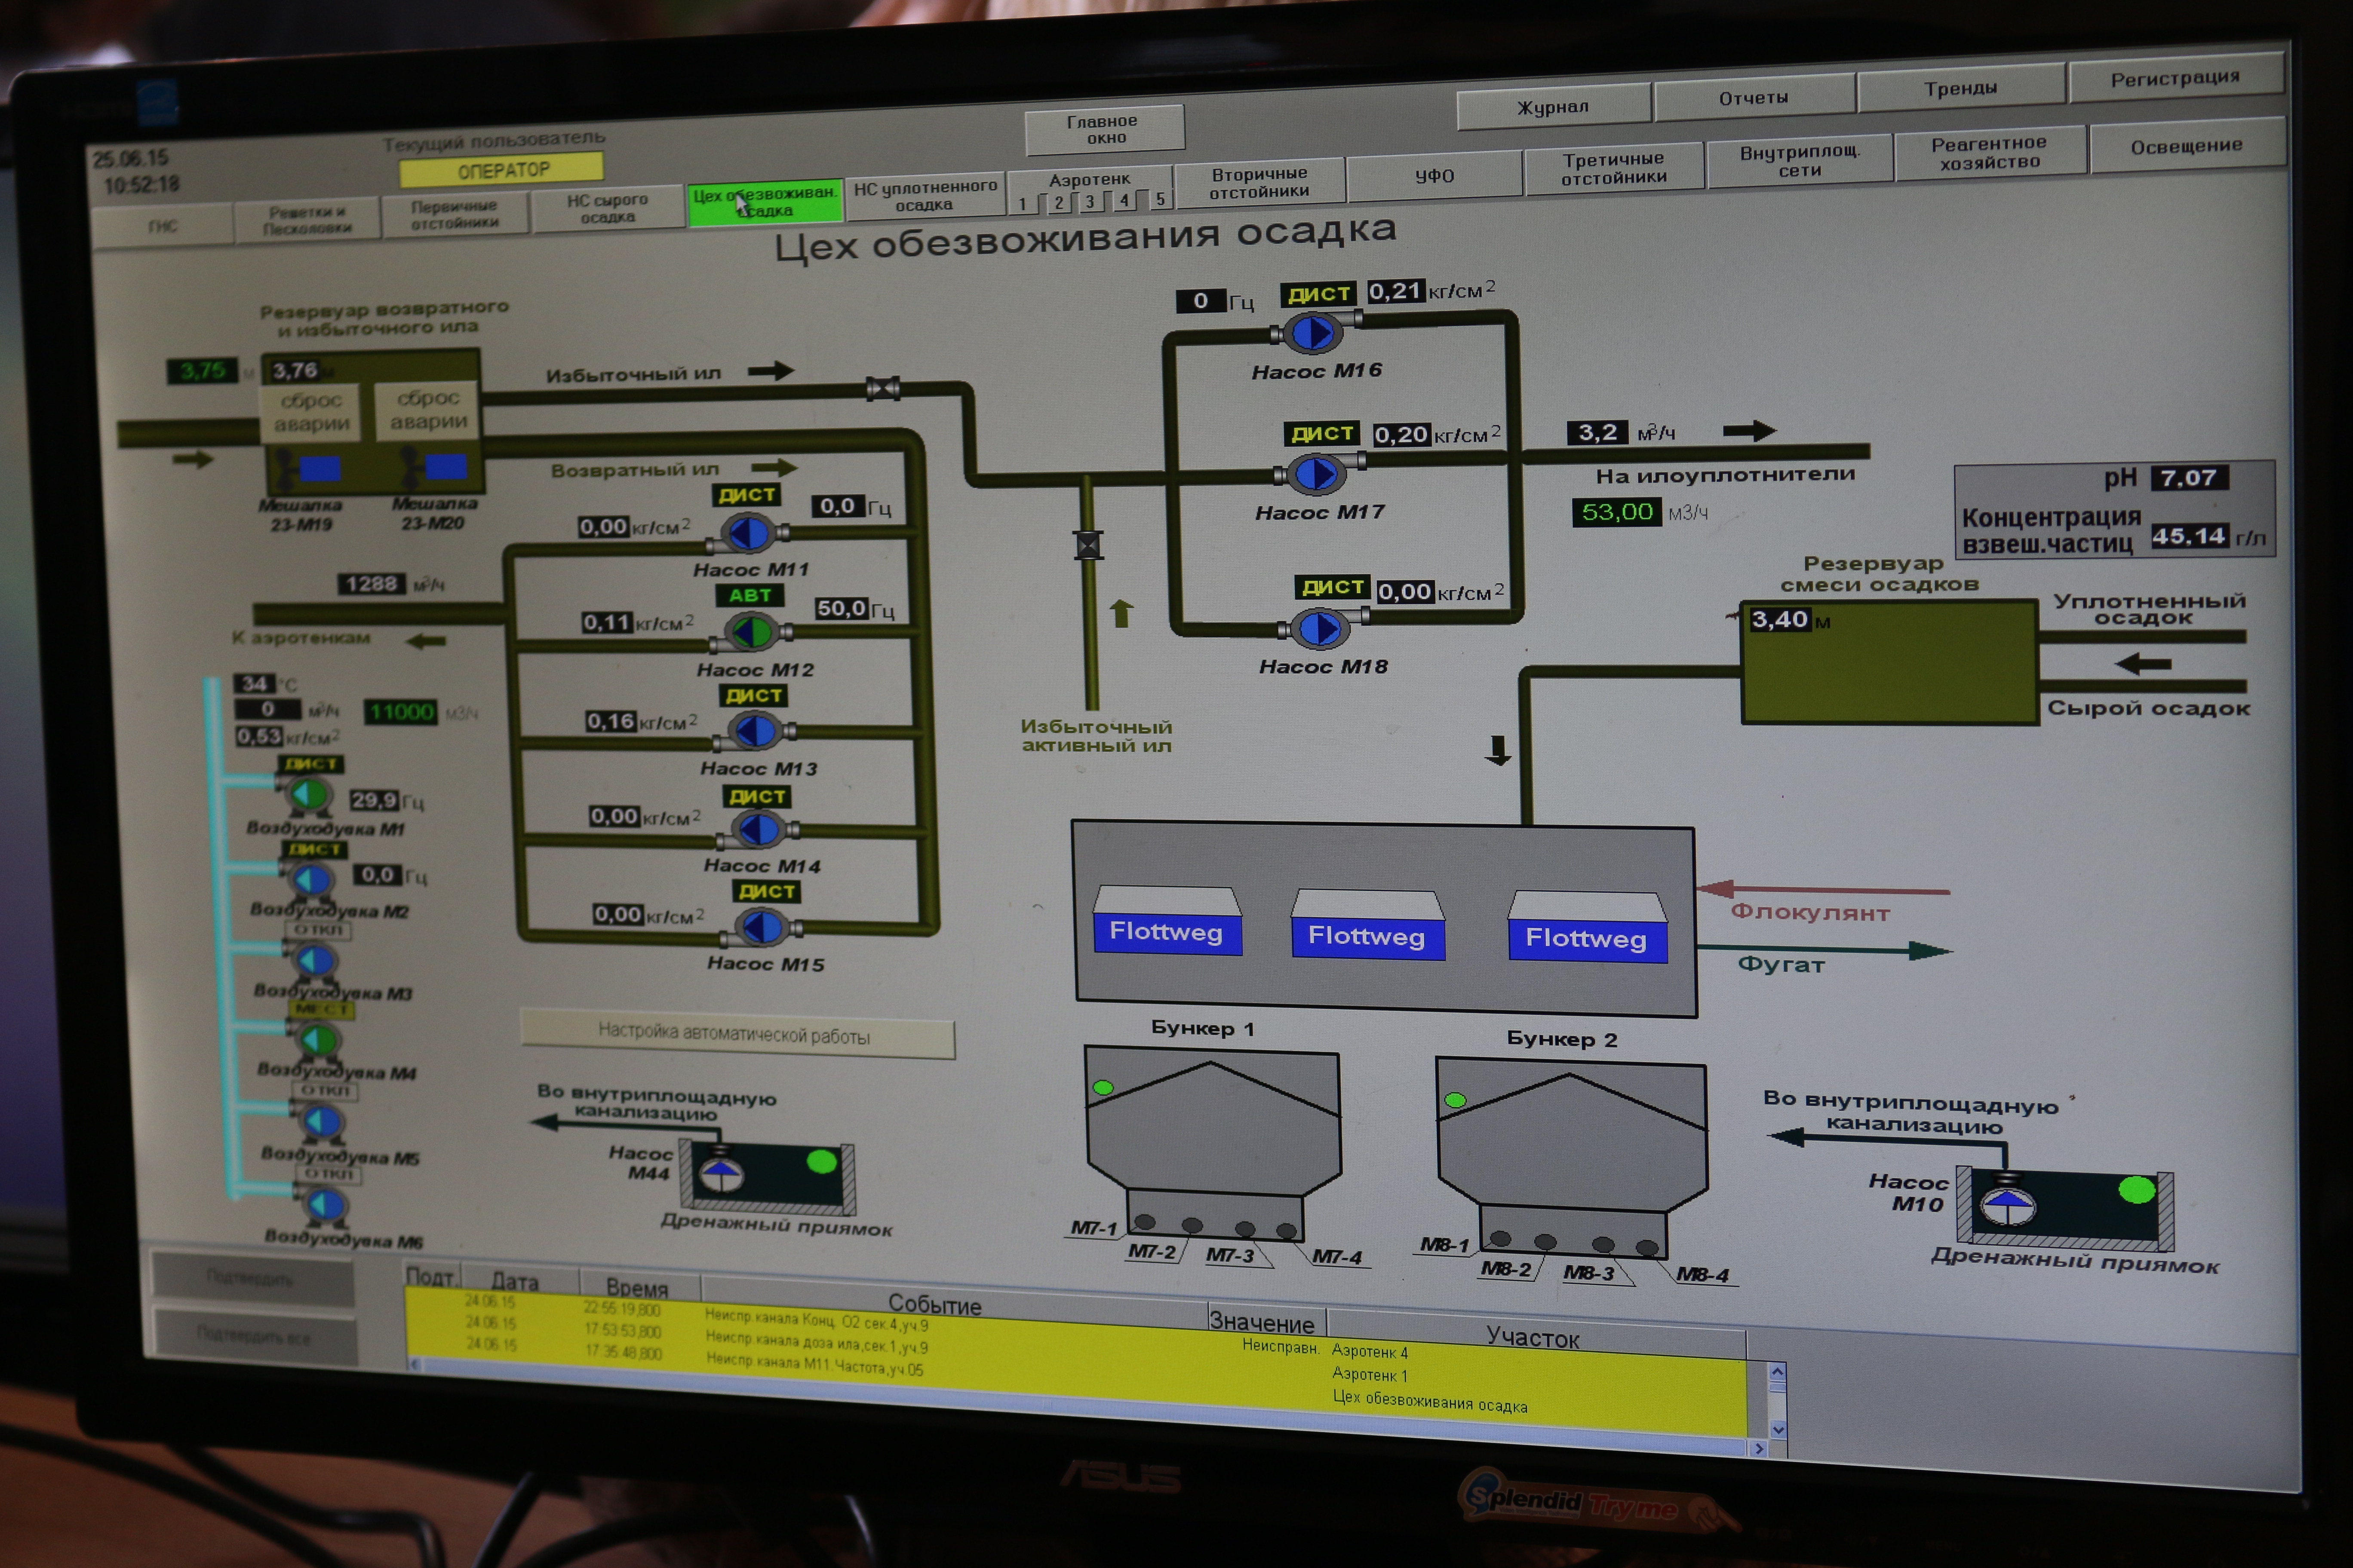Select the green running pump M12

(753, 632)
